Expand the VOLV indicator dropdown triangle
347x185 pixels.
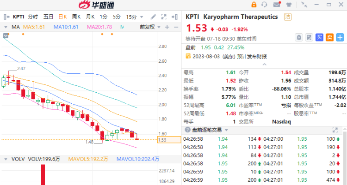[x=6, y=159]
